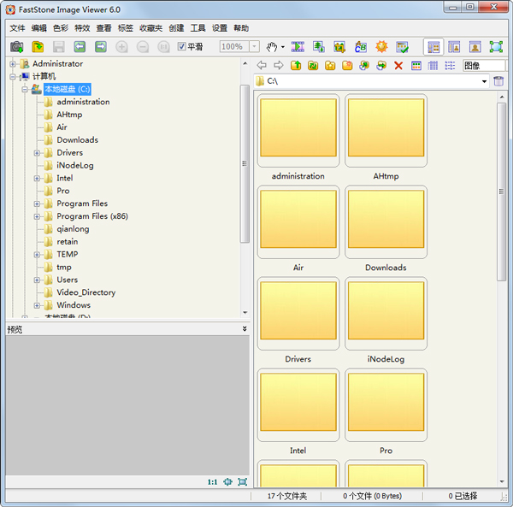Collapse the 本地磁盘 (C:) node
This screenshot has height=507, width=513.
(25, 89)
